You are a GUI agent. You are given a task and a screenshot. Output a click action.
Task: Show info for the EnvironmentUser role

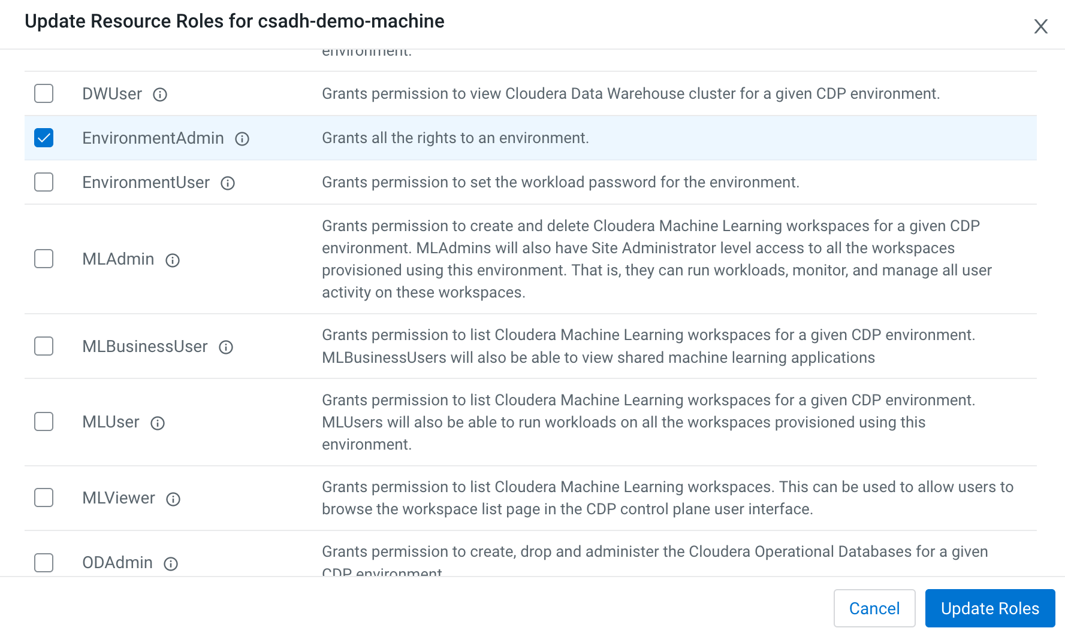228,183
